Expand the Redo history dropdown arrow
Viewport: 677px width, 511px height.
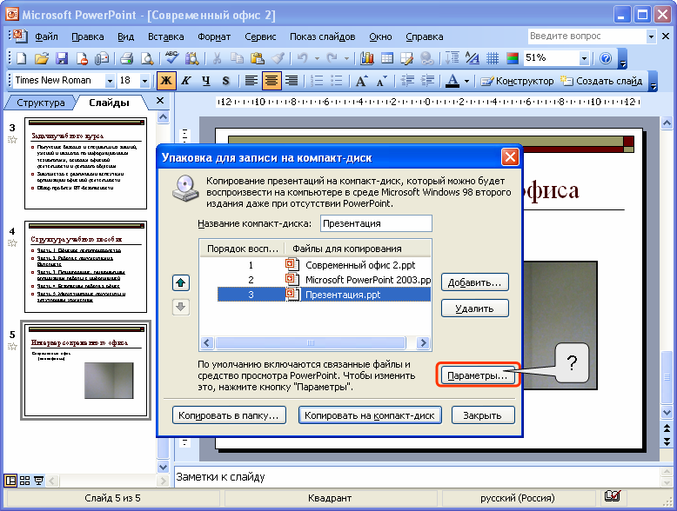pos(346,58)
